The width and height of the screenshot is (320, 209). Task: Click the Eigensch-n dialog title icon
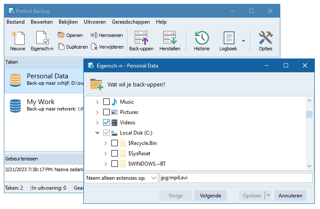click(91, 65)
